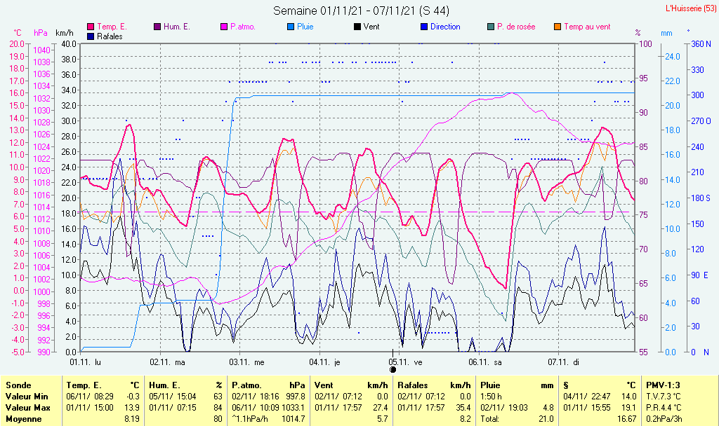
Task: Select the 'Valeur Max' row label
Action: pos(27,407)
